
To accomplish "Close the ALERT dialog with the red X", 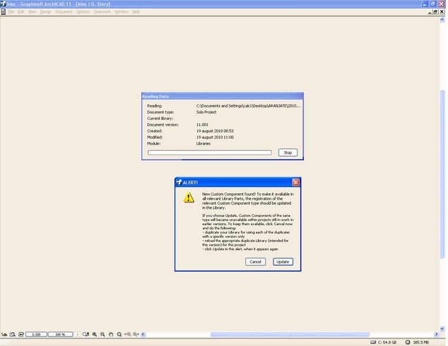I will click(x=296, y=182).
